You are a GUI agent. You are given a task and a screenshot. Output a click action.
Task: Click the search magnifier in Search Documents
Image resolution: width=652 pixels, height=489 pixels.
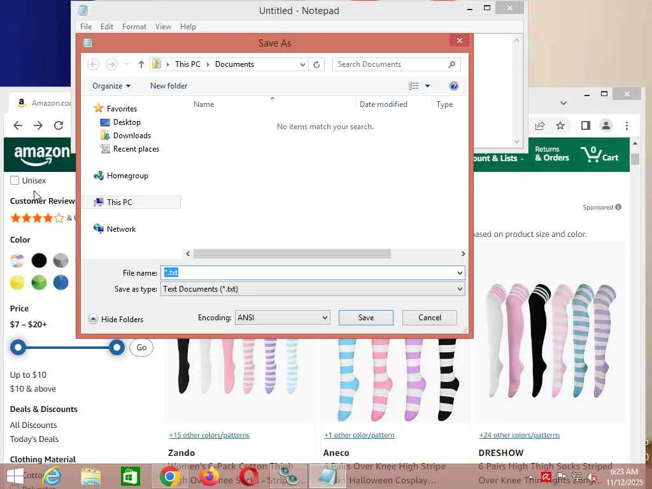452,64
